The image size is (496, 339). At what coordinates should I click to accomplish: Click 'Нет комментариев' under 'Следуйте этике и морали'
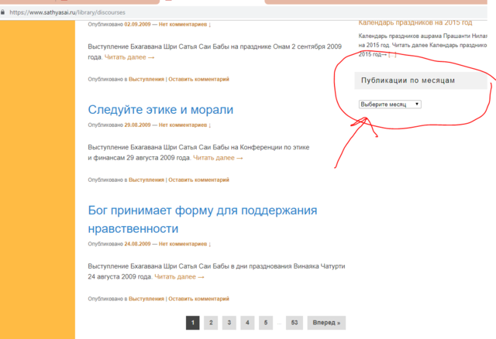point(184,125)
